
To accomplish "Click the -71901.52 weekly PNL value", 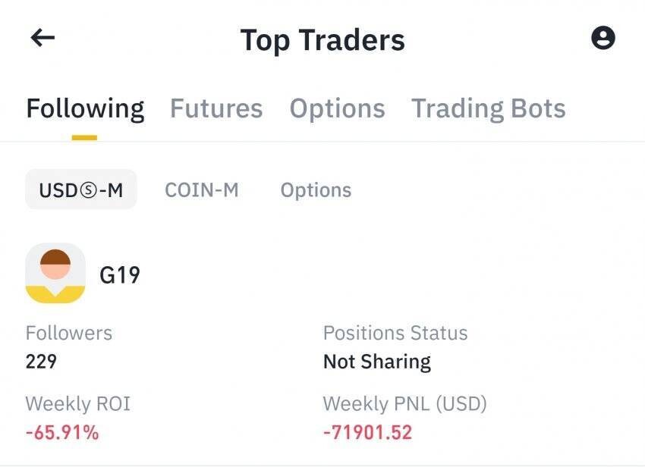I will coord(367,433).
